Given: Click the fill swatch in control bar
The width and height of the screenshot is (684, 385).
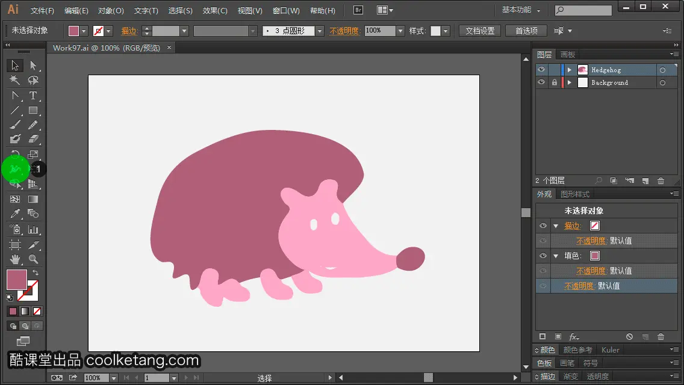Looking at the screenshot, I should 73,31.
